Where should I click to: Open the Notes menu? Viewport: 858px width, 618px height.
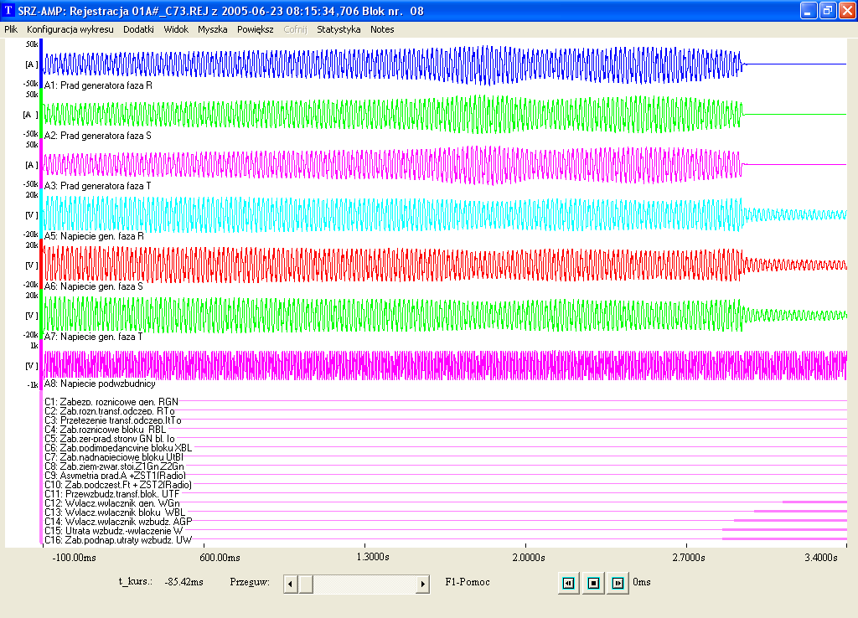tap(382, 28)
